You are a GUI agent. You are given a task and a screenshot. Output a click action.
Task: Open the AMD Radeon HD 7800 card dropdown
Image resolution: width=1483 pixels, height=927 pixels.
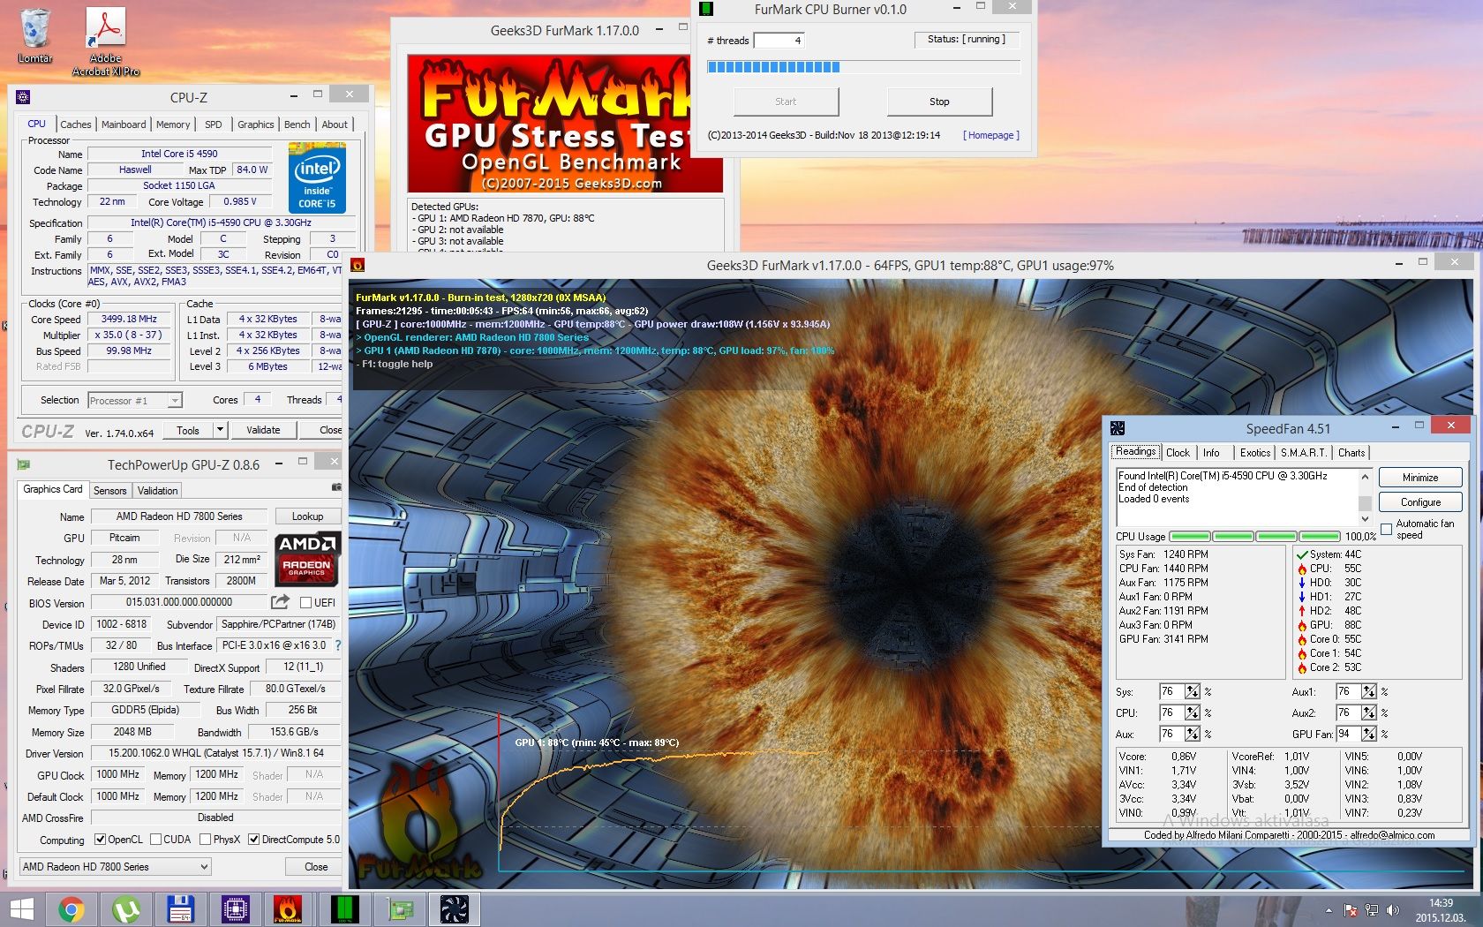coord(115,867)
